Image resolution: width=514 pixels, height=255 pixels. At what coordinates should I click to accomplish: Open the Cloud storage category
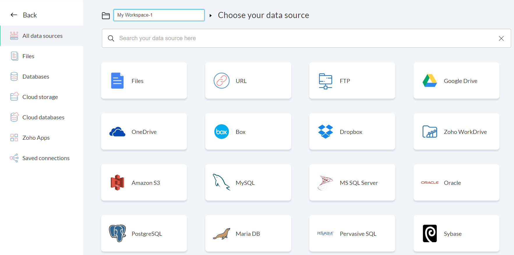[42, 97]
